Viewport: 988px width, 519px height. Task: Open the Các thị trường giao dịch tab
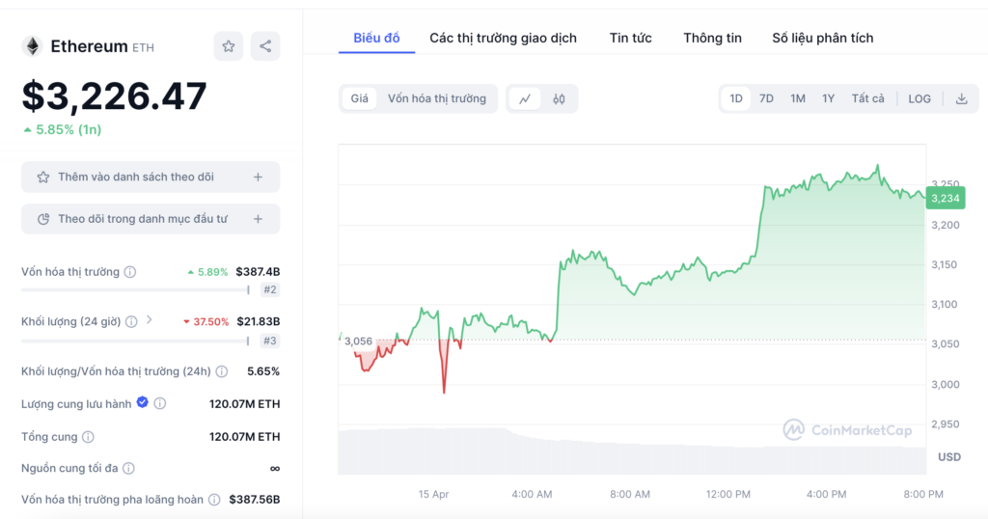[x=503, y=38]
